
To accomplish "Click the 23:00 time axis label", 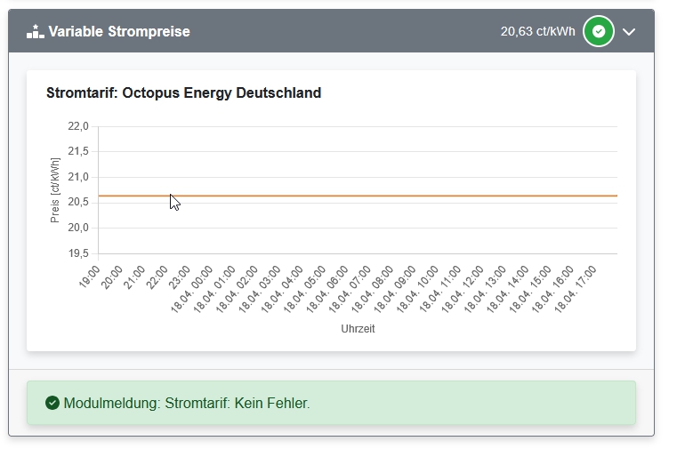I will tap(181, 277).
